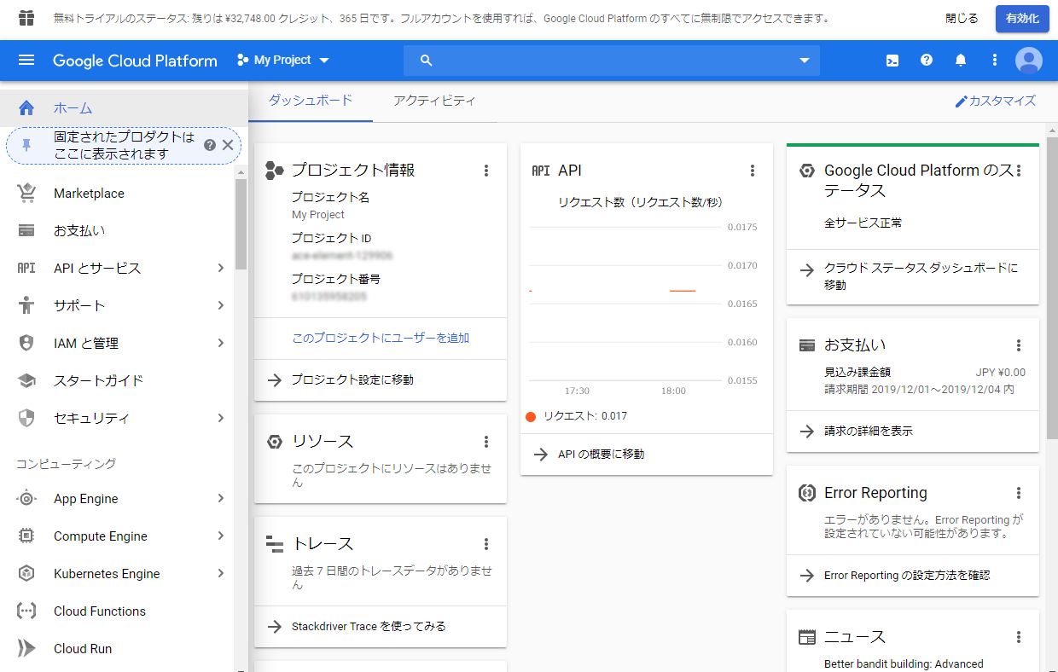Open the notifications bell
Image resolution: width=1058 pixels, height=672 pixels.
click(x=961, y=61)
